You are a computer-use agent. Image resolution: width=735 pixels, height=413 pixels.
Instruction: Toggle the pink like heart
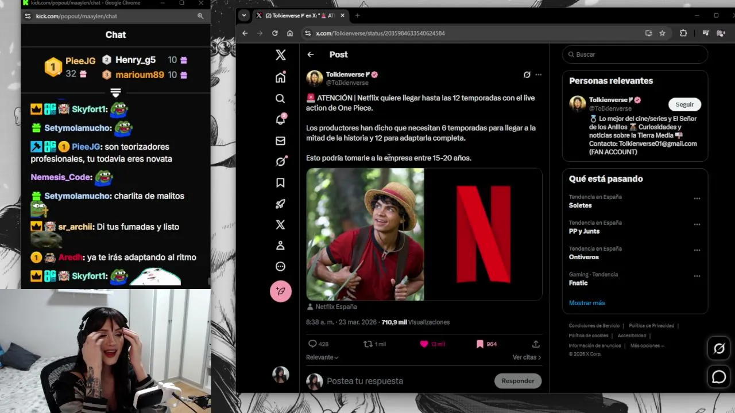pyautogui.click(x=424, y=344)
